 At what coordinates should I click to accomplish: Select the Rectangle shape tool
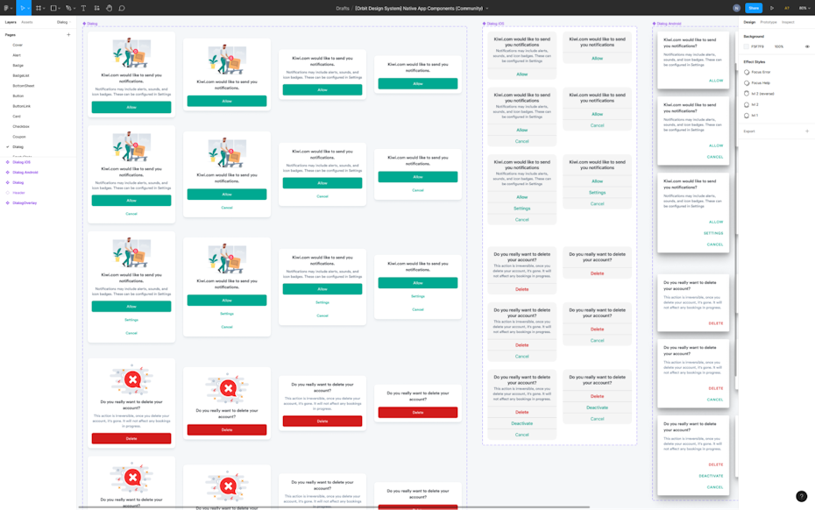53,8
